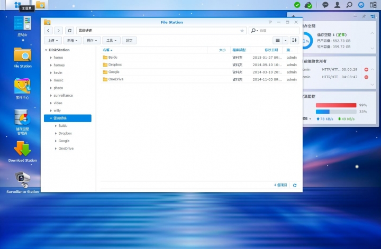
Task: Refresh the file list at bottom
Action: 295,186
